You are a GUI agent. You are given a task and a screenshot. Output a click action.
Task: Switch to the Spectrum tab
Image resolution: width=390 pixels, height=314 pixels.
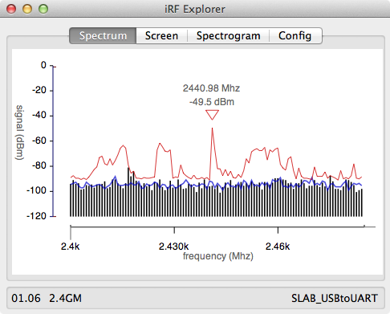[103, 35]
